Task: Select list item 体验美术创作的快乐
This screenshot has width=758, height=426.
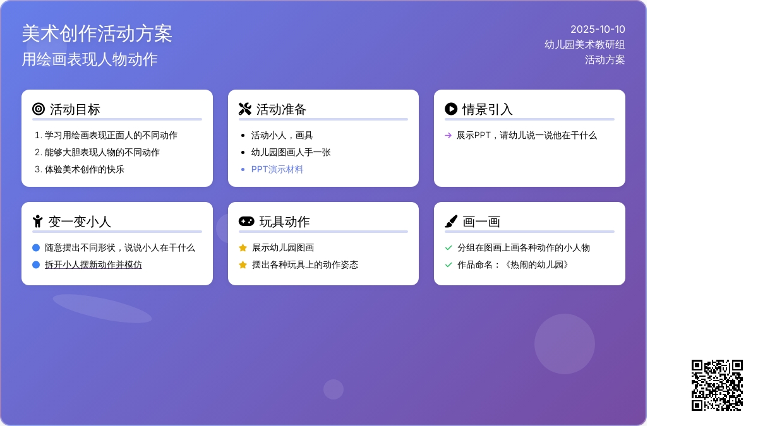Action: pos(85,169)
